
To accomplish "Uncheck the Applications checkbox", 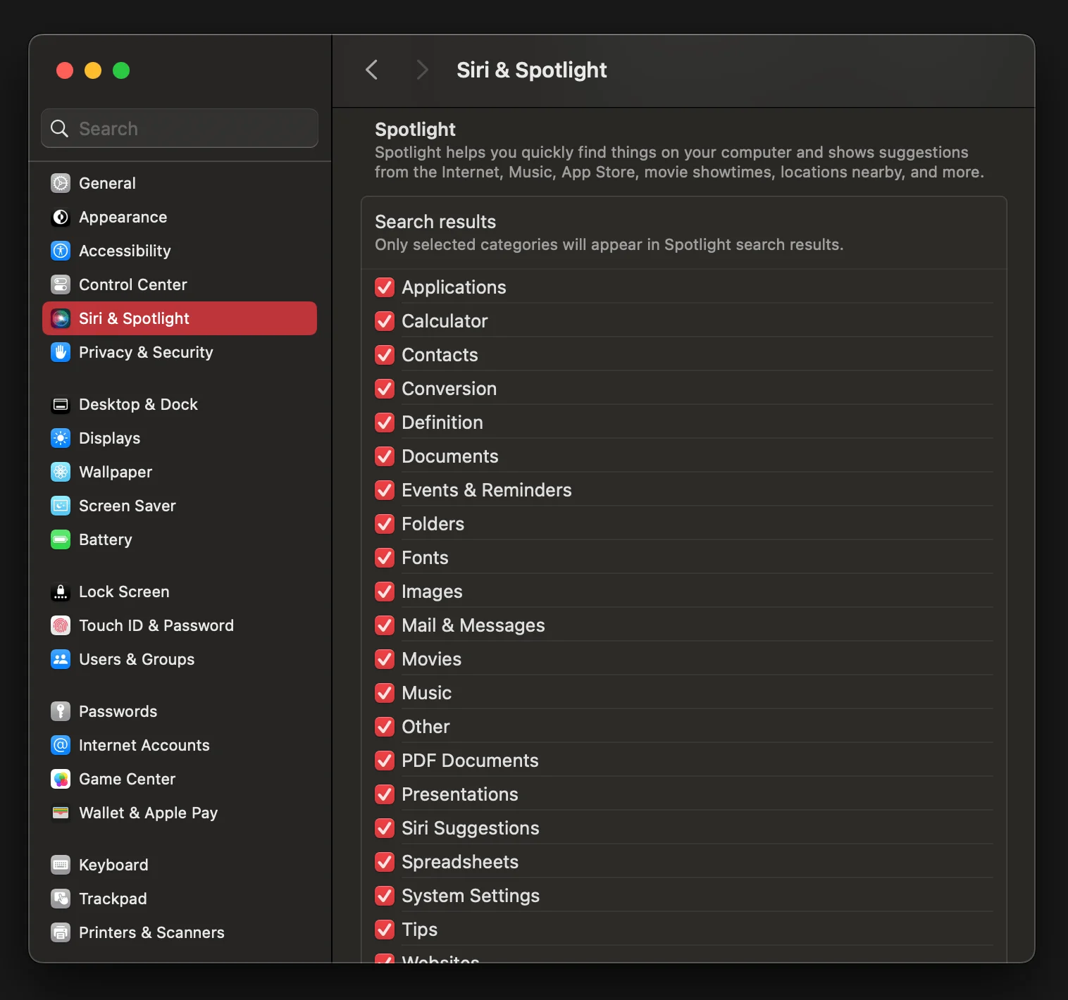I will (x=385, y=287).
